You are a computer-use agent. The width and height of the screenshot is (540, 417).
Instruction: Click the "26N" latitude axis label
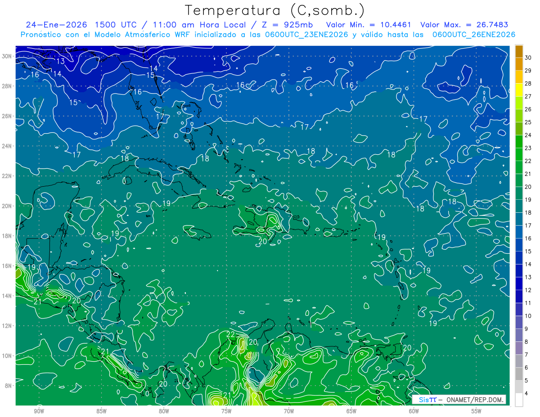[x=7, y=116]
